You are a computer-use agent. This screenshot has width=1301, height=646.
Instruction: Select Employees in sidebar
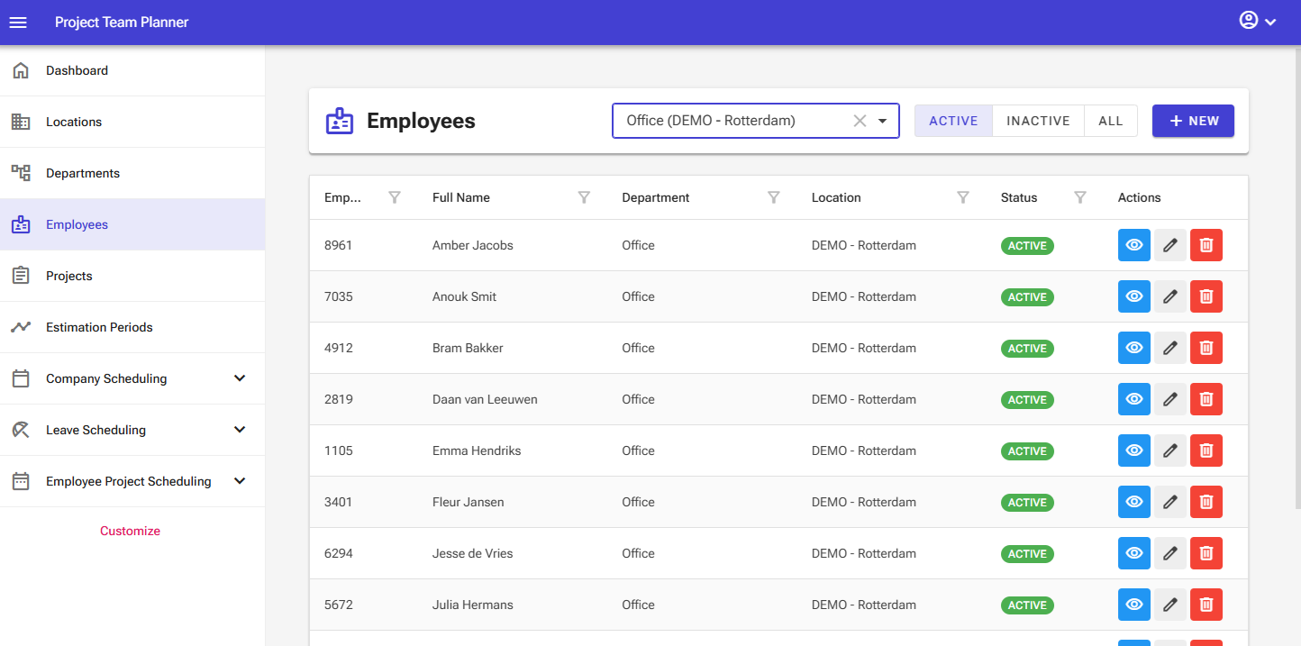[x=132, y=224]
